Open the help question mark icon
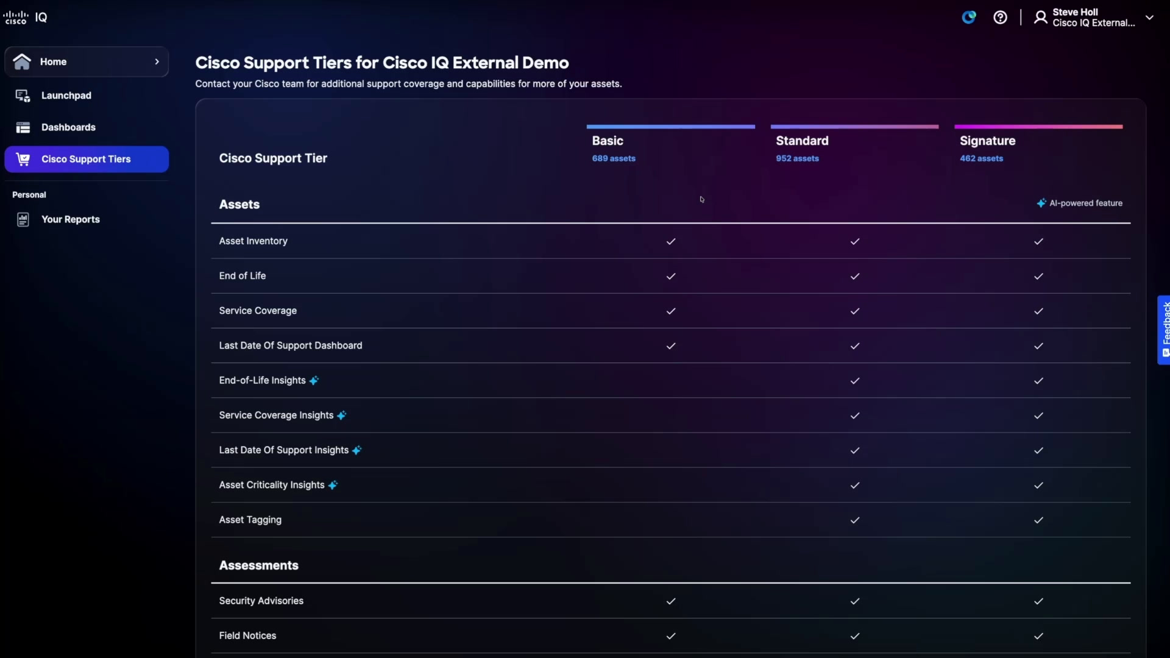 pos(1000,18)
